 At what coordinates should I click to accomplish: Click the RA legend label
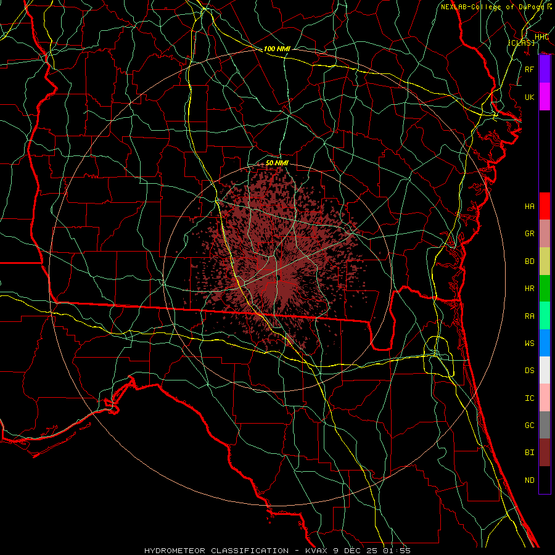(530, 316)
